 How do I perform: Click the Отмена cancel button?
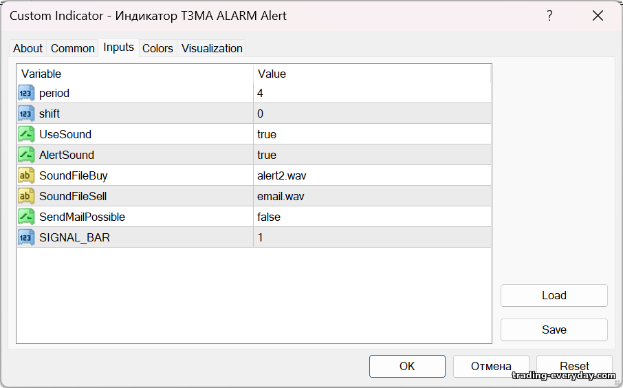pos(491,366)
